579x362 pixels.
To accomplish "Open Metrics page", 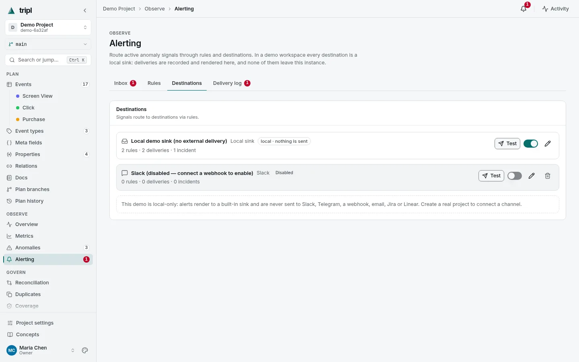I will coord(48,236).
